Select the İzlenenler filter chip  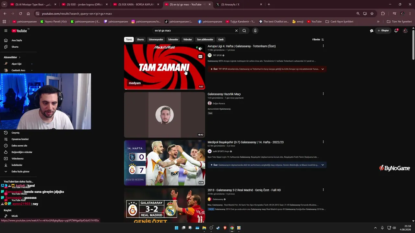(173, 39)
